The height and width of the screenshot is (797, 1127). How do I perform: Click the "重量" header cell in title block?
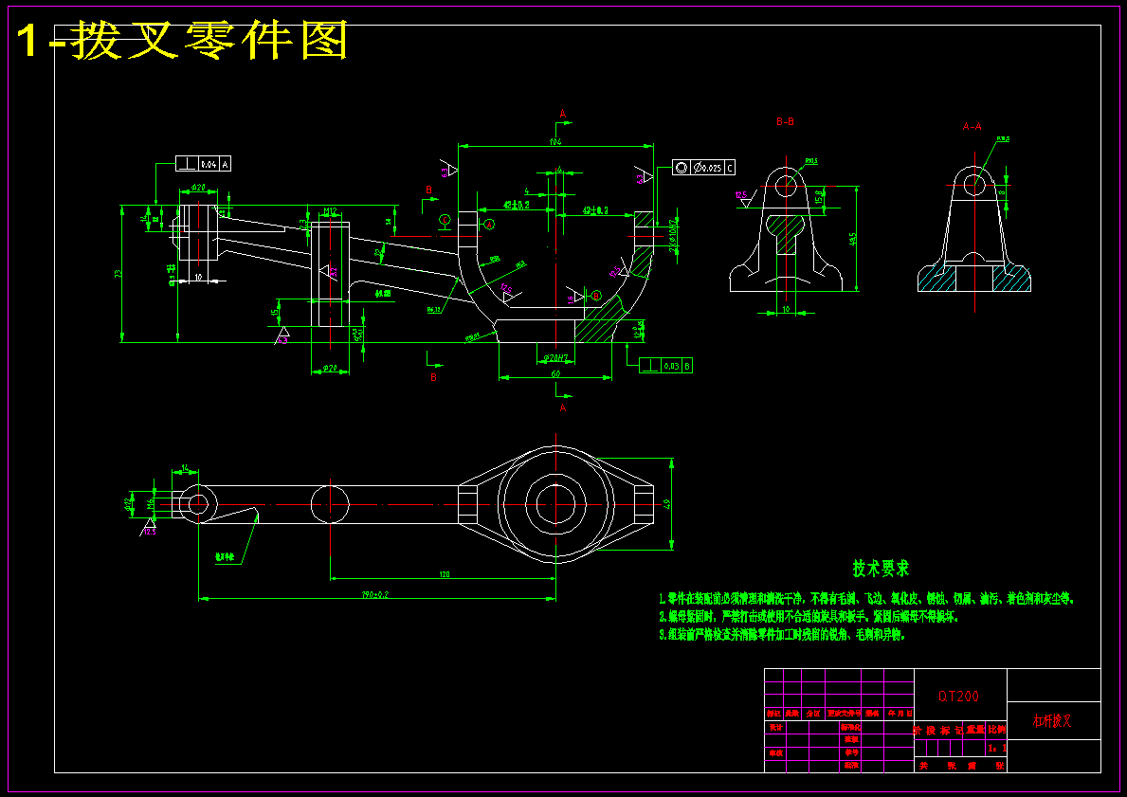tap(975, 729)
